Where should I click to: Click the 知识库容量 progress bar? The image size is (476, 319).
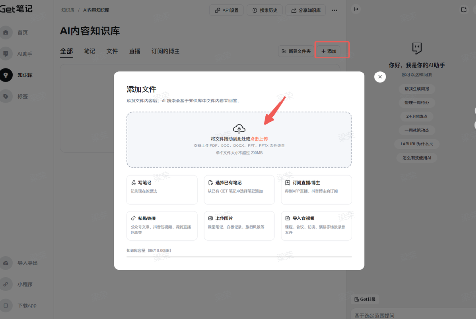[239, 257]
